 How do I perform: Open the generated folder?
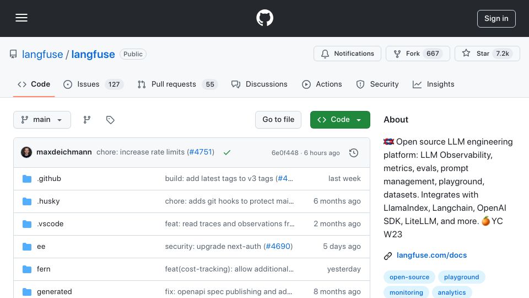(55, 291)
